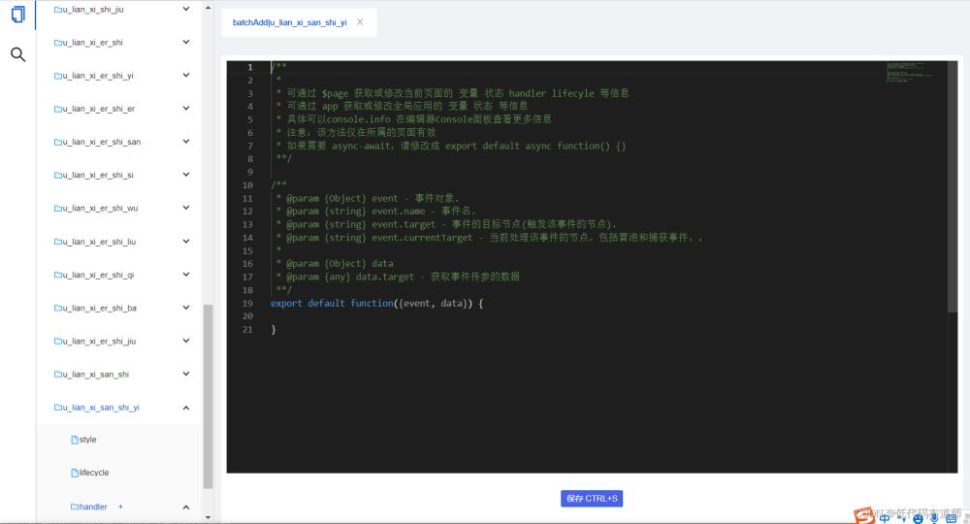Click the code editor vertical scrollbar
Viewport: 970px width, 524px height.
953,187
